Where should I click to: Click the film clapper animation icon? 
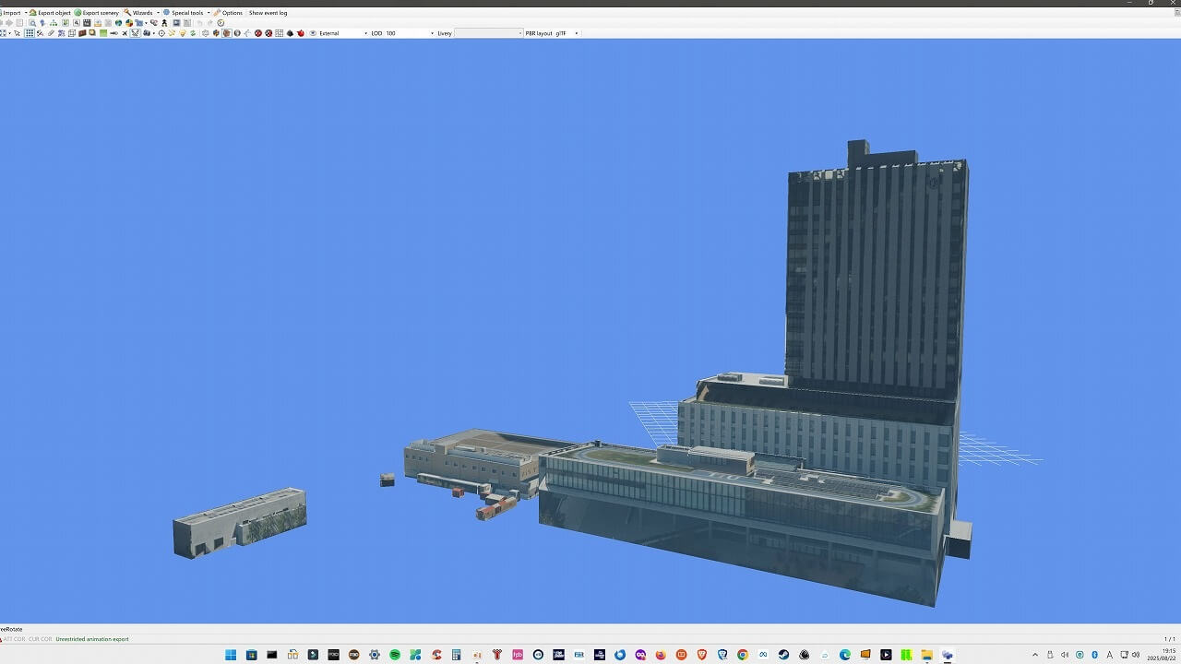tap(87, 23)
